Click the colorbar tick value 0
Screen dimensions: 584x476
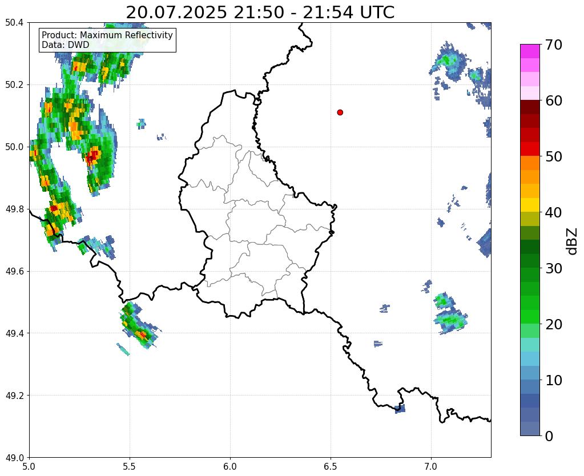[549, 436]
